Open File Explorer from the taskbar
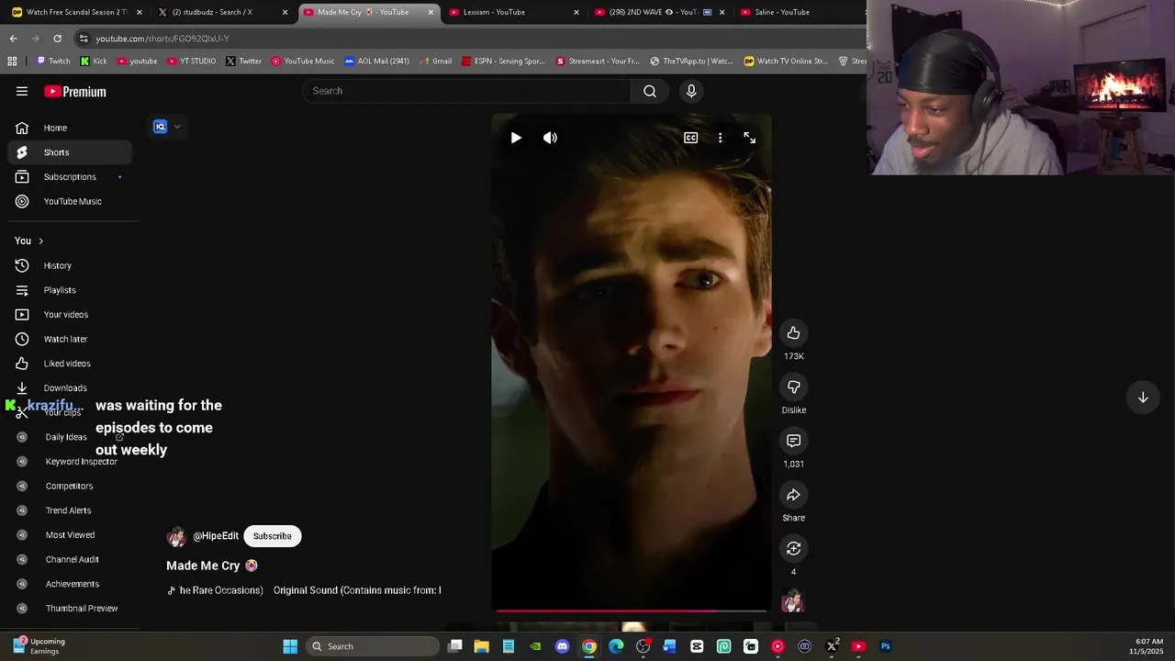The image size is (1175, 661). 481,646
